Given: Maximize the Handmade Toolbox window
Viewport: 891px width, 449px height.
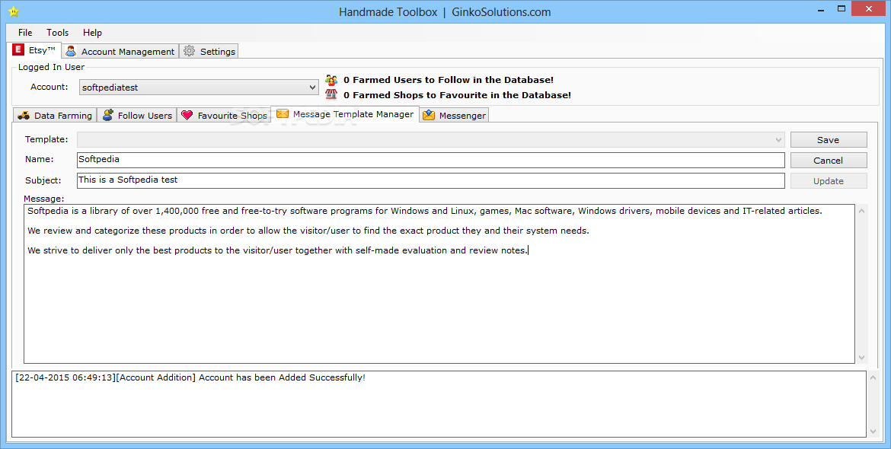Looking at the screenshot, I should click(841, 10).
